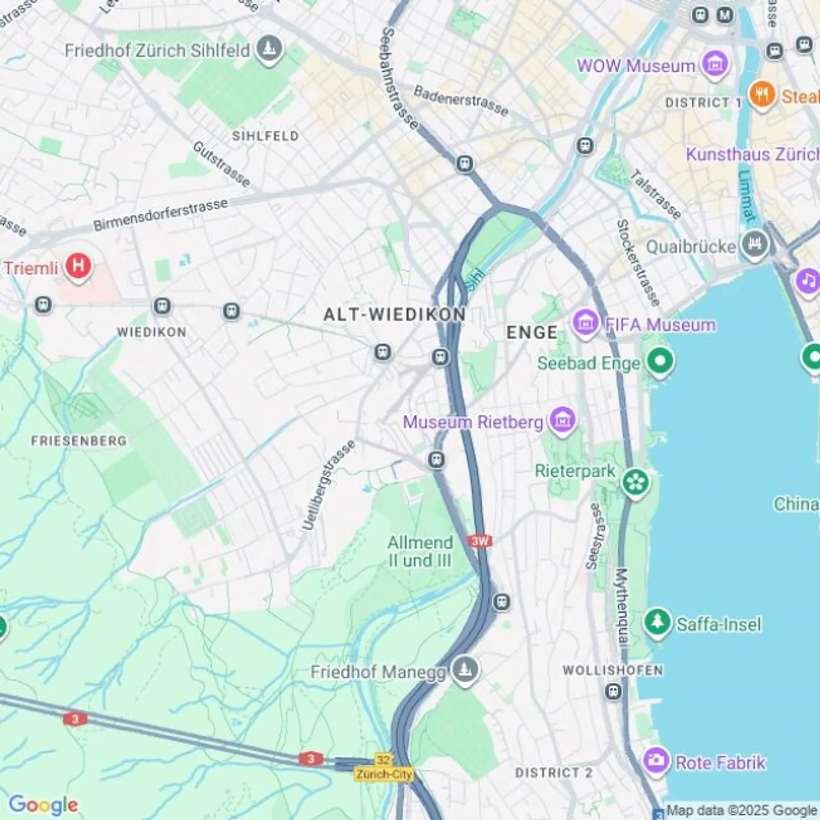The height and width of the screenshot is (820, 820).
Task: Select the 3W highway route shield
Action: point(480,541)
